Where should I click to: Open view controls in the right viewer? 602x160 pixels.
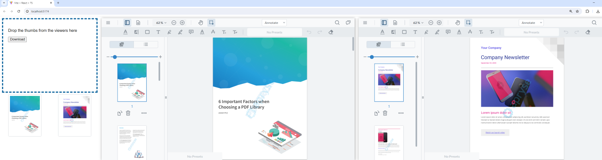[x=395, y=23]
